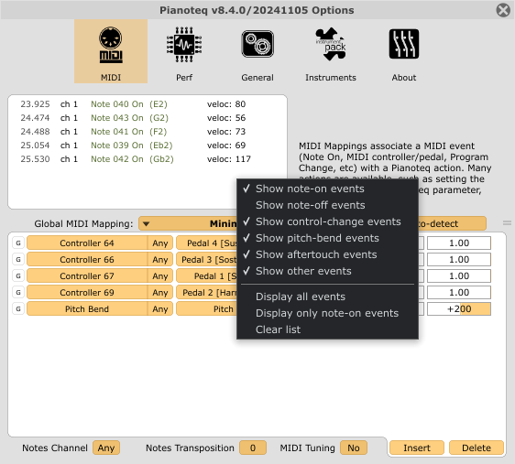This screenshot has height=464, width=515.
Task: Click the G toggle for Controller 66
Action: pyautogui.click(x=18, y=259)
